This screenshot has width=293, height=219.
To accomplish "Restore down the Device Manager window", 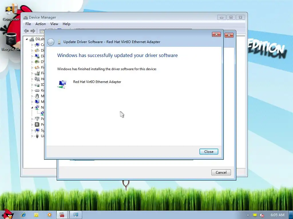I will tap(231, 17).
